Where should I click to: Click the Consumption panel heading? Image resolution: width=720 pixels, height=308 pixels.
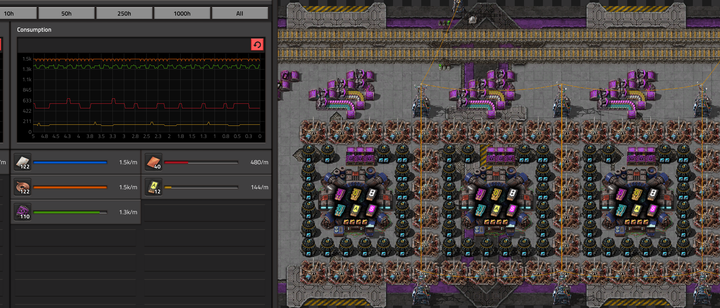[34, 30]
